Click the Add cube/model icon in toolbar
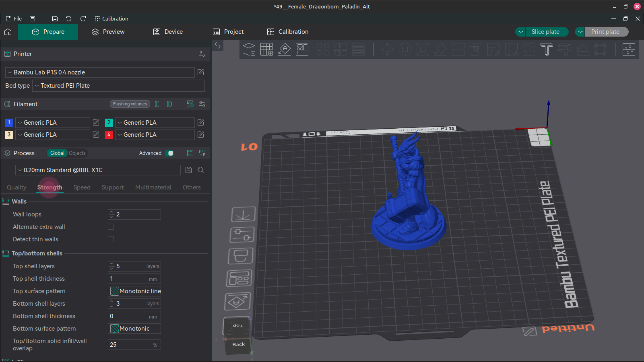 (x=249, y=49)
